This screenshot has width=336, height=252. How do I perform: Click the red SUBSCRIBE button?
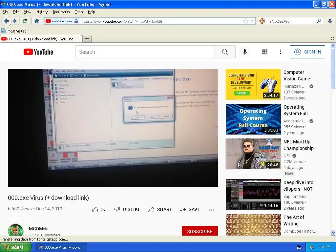[x=200, y=231]
